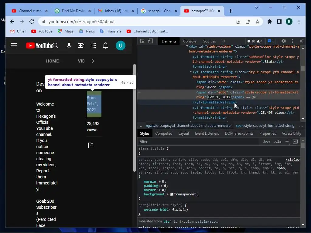The width and height of the screenshot is (311, 233).
Task: Open Chrome three-dot menu
Action: pyautogui.click(x=299, y=22)
